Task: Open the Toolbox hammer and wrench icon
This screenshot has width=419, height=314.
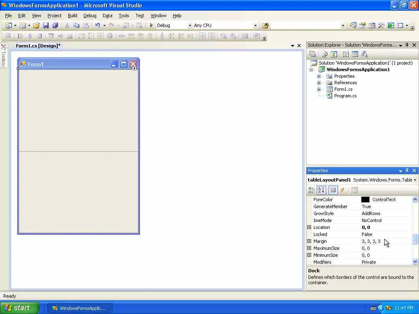Action: click(x=381, y=25)
